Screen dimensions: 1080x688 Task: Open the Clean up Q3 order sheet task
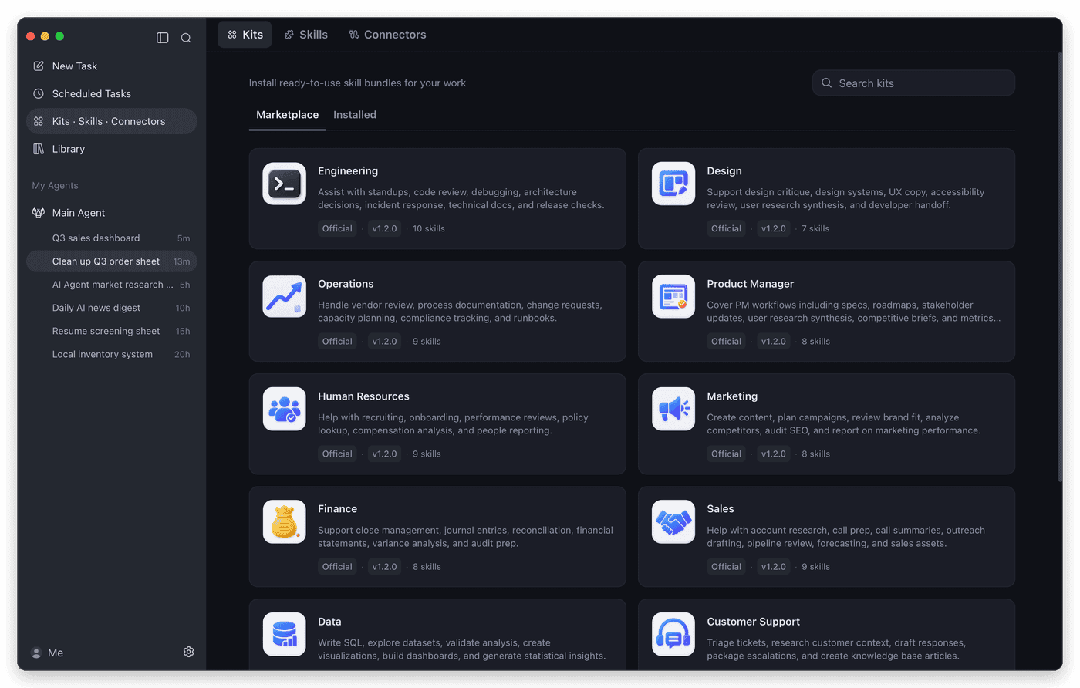pyautogui.click(x=112, y=261)
